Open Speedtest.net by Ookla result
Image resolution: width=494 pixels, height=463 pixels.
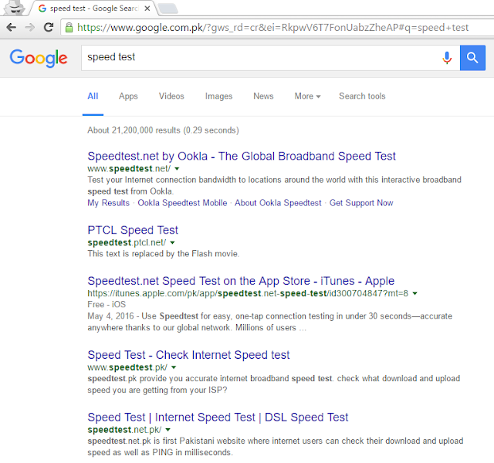tap(242, 156)
